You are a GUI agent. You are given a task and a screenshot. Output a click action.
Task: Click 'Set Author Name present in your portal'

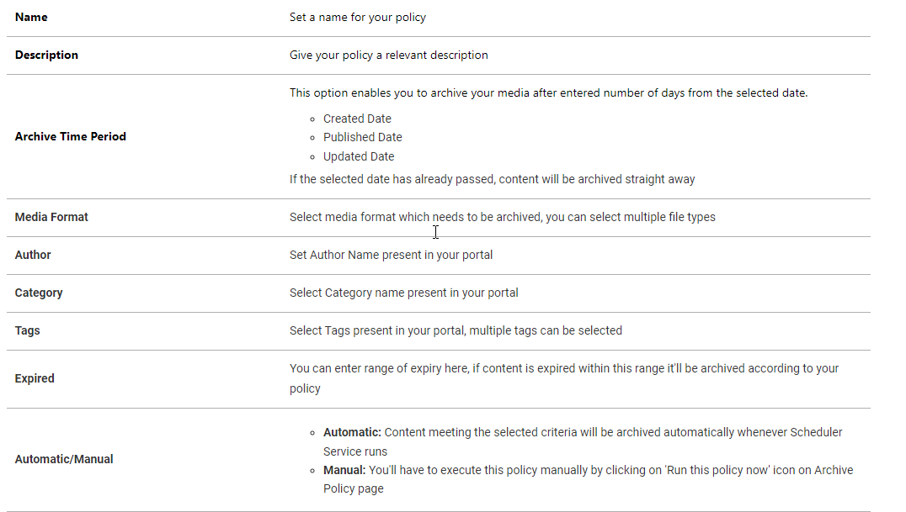click(x=391, y=255)
